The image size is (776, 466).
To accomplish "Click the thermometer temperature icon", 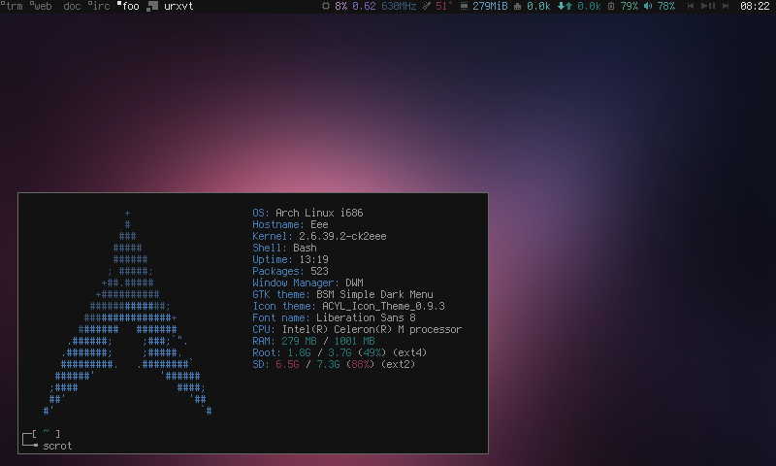I will coord(427,7).
